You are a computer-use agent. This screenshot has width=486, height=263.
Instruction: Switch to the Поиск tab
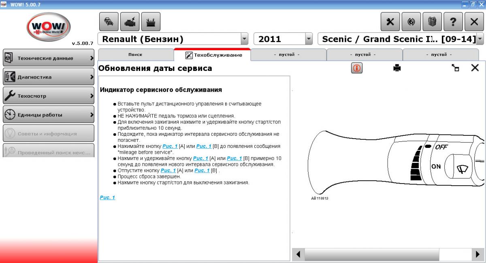pos(135,55)
